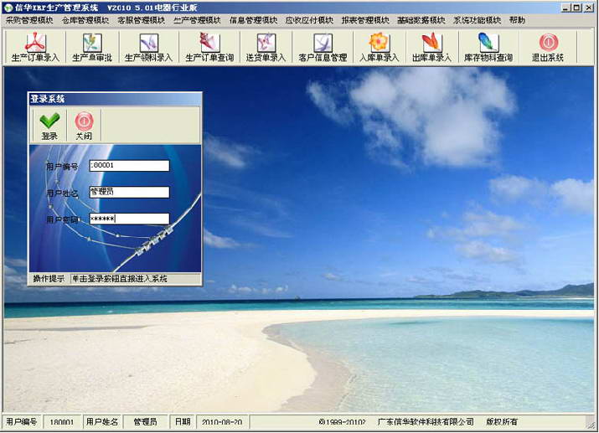This screenshot has width=599, height=433.
Task: Open the 客服管理模块 menu
Action: click(x=142, y=20)
